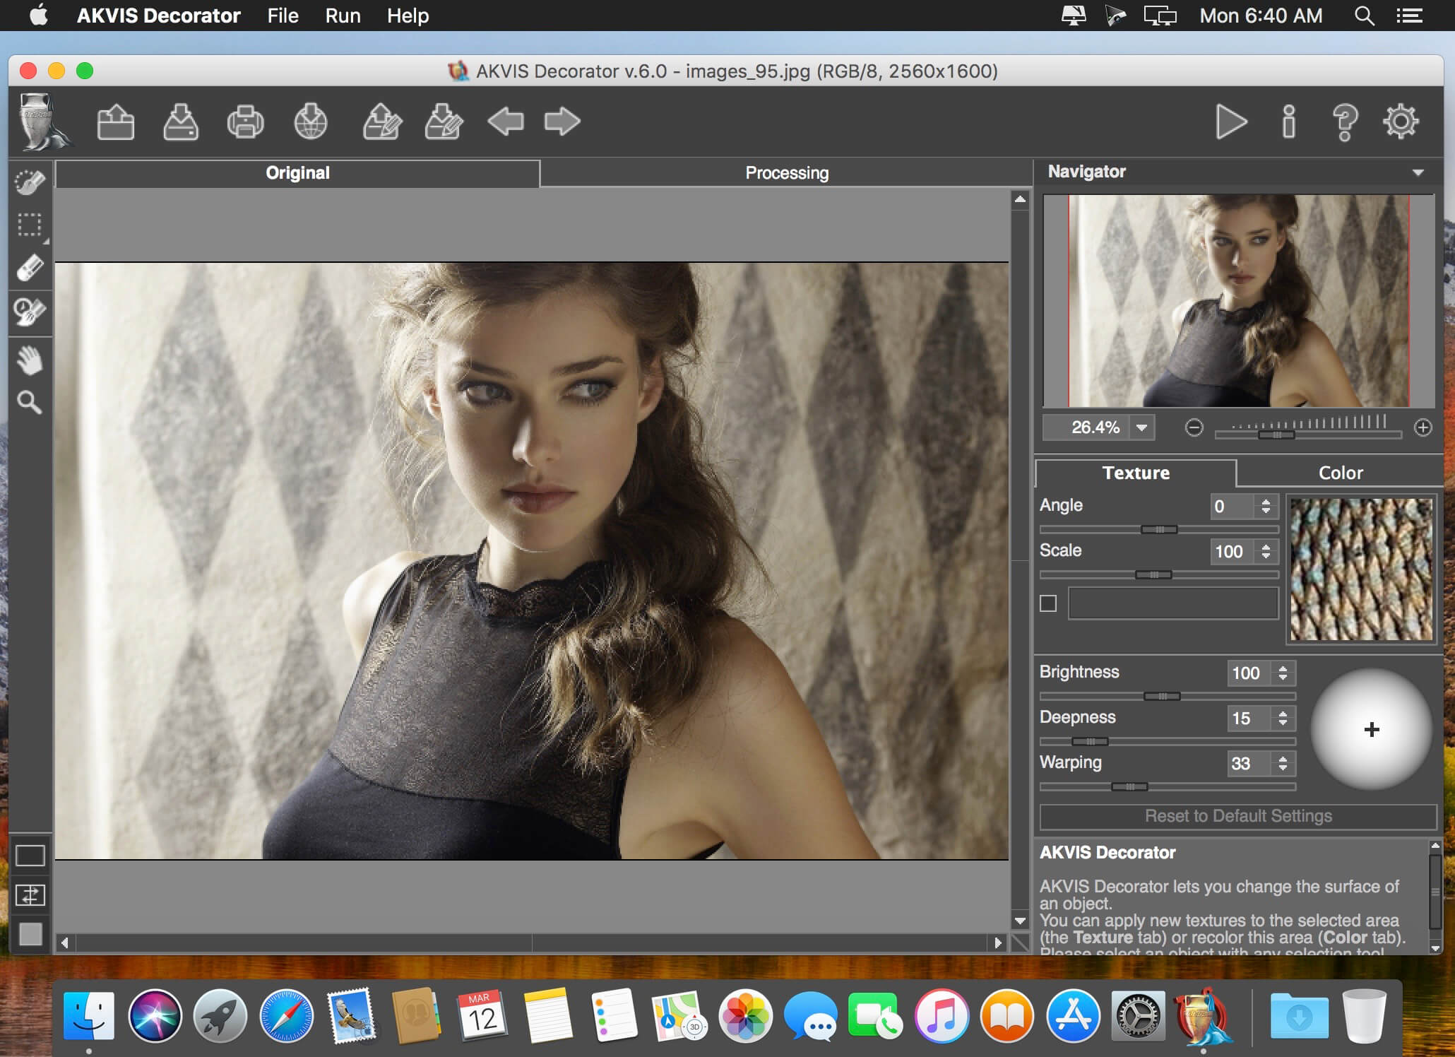Open the texture library via texture thumbnail
1455x1057 pixels.
(x=1361, y=569)
